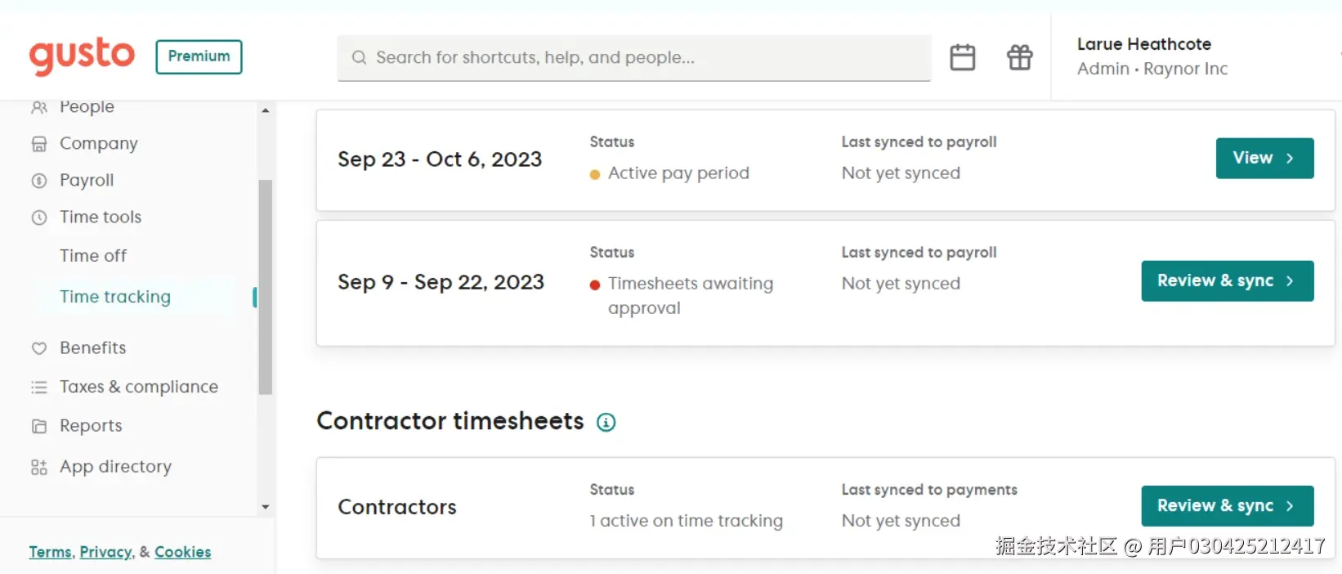The height and width of the screenshot is (574, 1342).
Task: Select Time tracking submenu item
Action: click(115, 297)
